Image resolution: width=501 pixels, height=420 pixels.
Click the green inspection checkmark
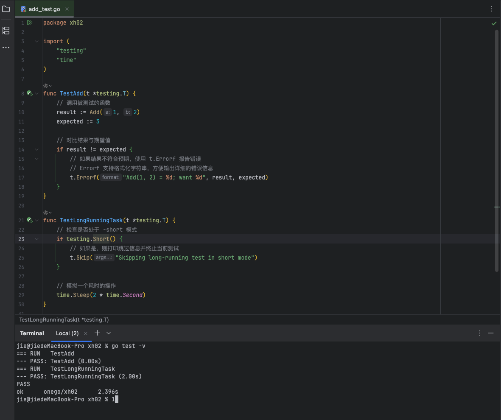494,23
